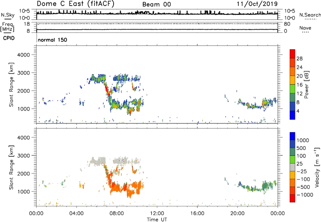Click the Slant Range label of power panel
Viewport: 321px width, 222px height.
tap(11, 85)
